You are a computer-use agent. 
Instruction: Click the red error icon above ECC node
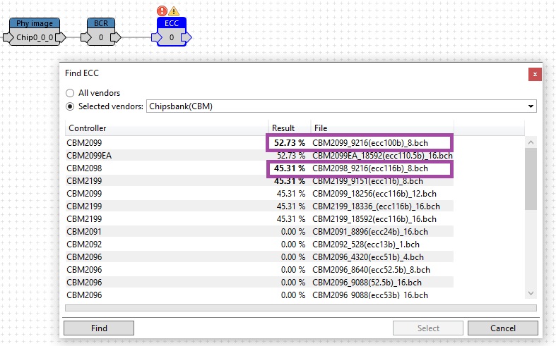162,11
